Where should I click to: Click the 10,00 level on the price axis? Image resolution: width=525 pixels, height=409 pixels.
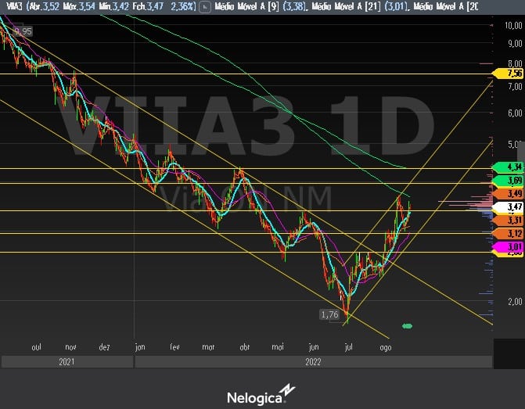pyautogui.click(x=512, y=25)
